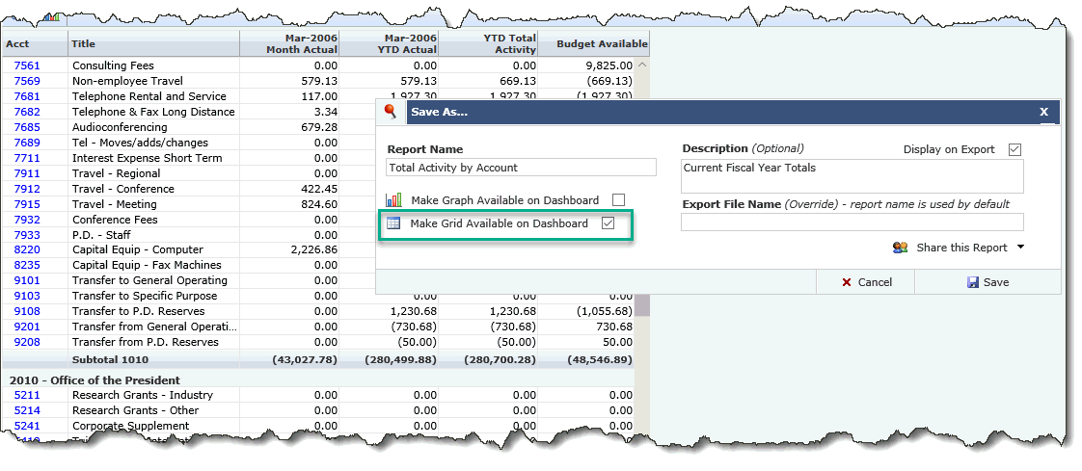Click the Export File Name field
The width and height of the screenshot is (1082, 471).
(x=852, y=222)
